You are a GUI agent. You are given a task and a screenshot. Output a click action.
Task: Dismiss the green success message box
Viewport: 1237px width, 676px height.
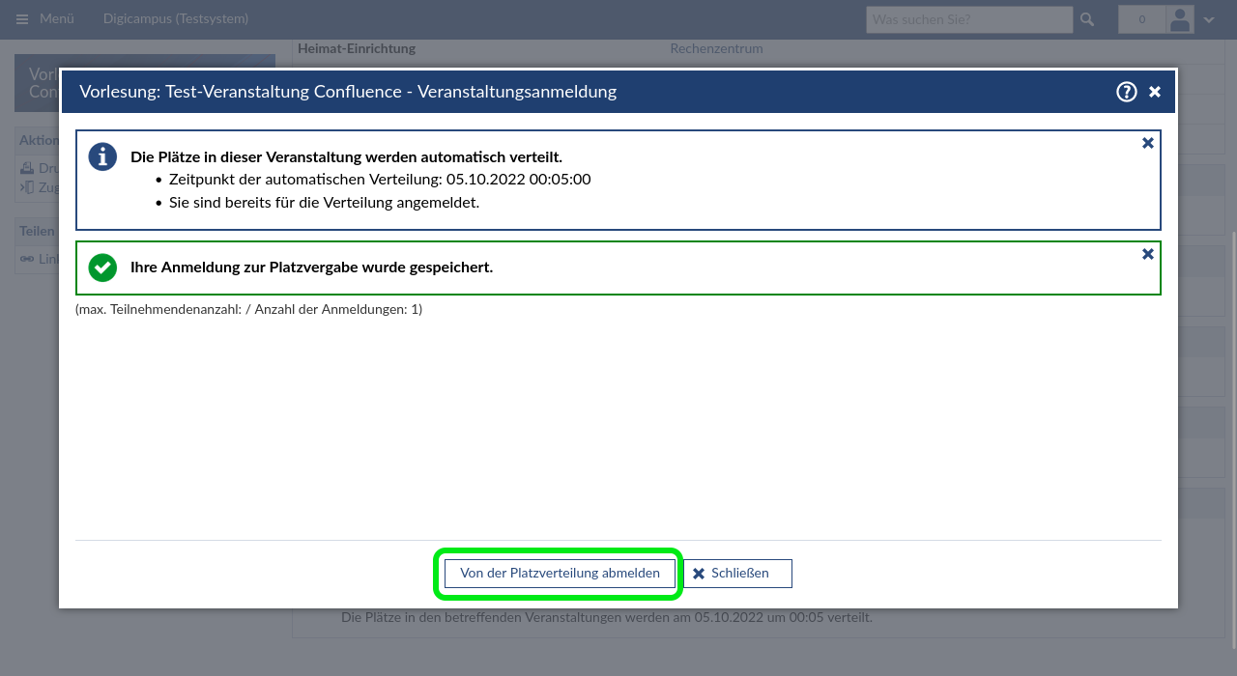pos(1148,254)
